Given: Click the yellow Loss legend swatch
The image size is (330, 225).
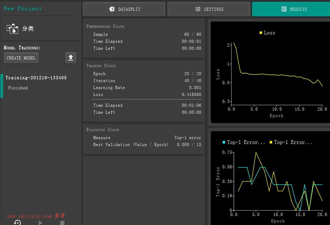Looking at the screenshot, I should point(261,33).
